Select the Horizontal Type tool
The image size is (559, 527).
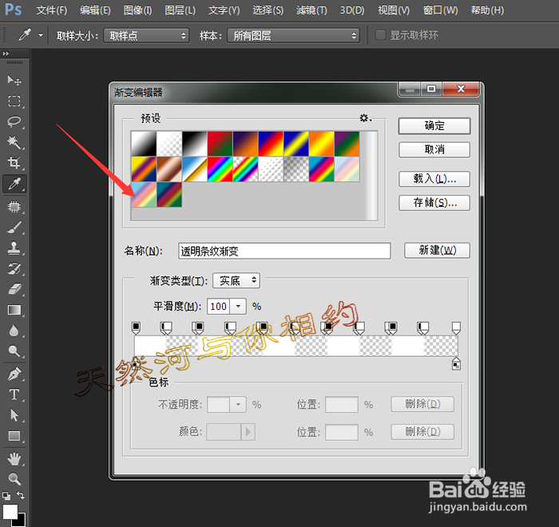[14, 394]
